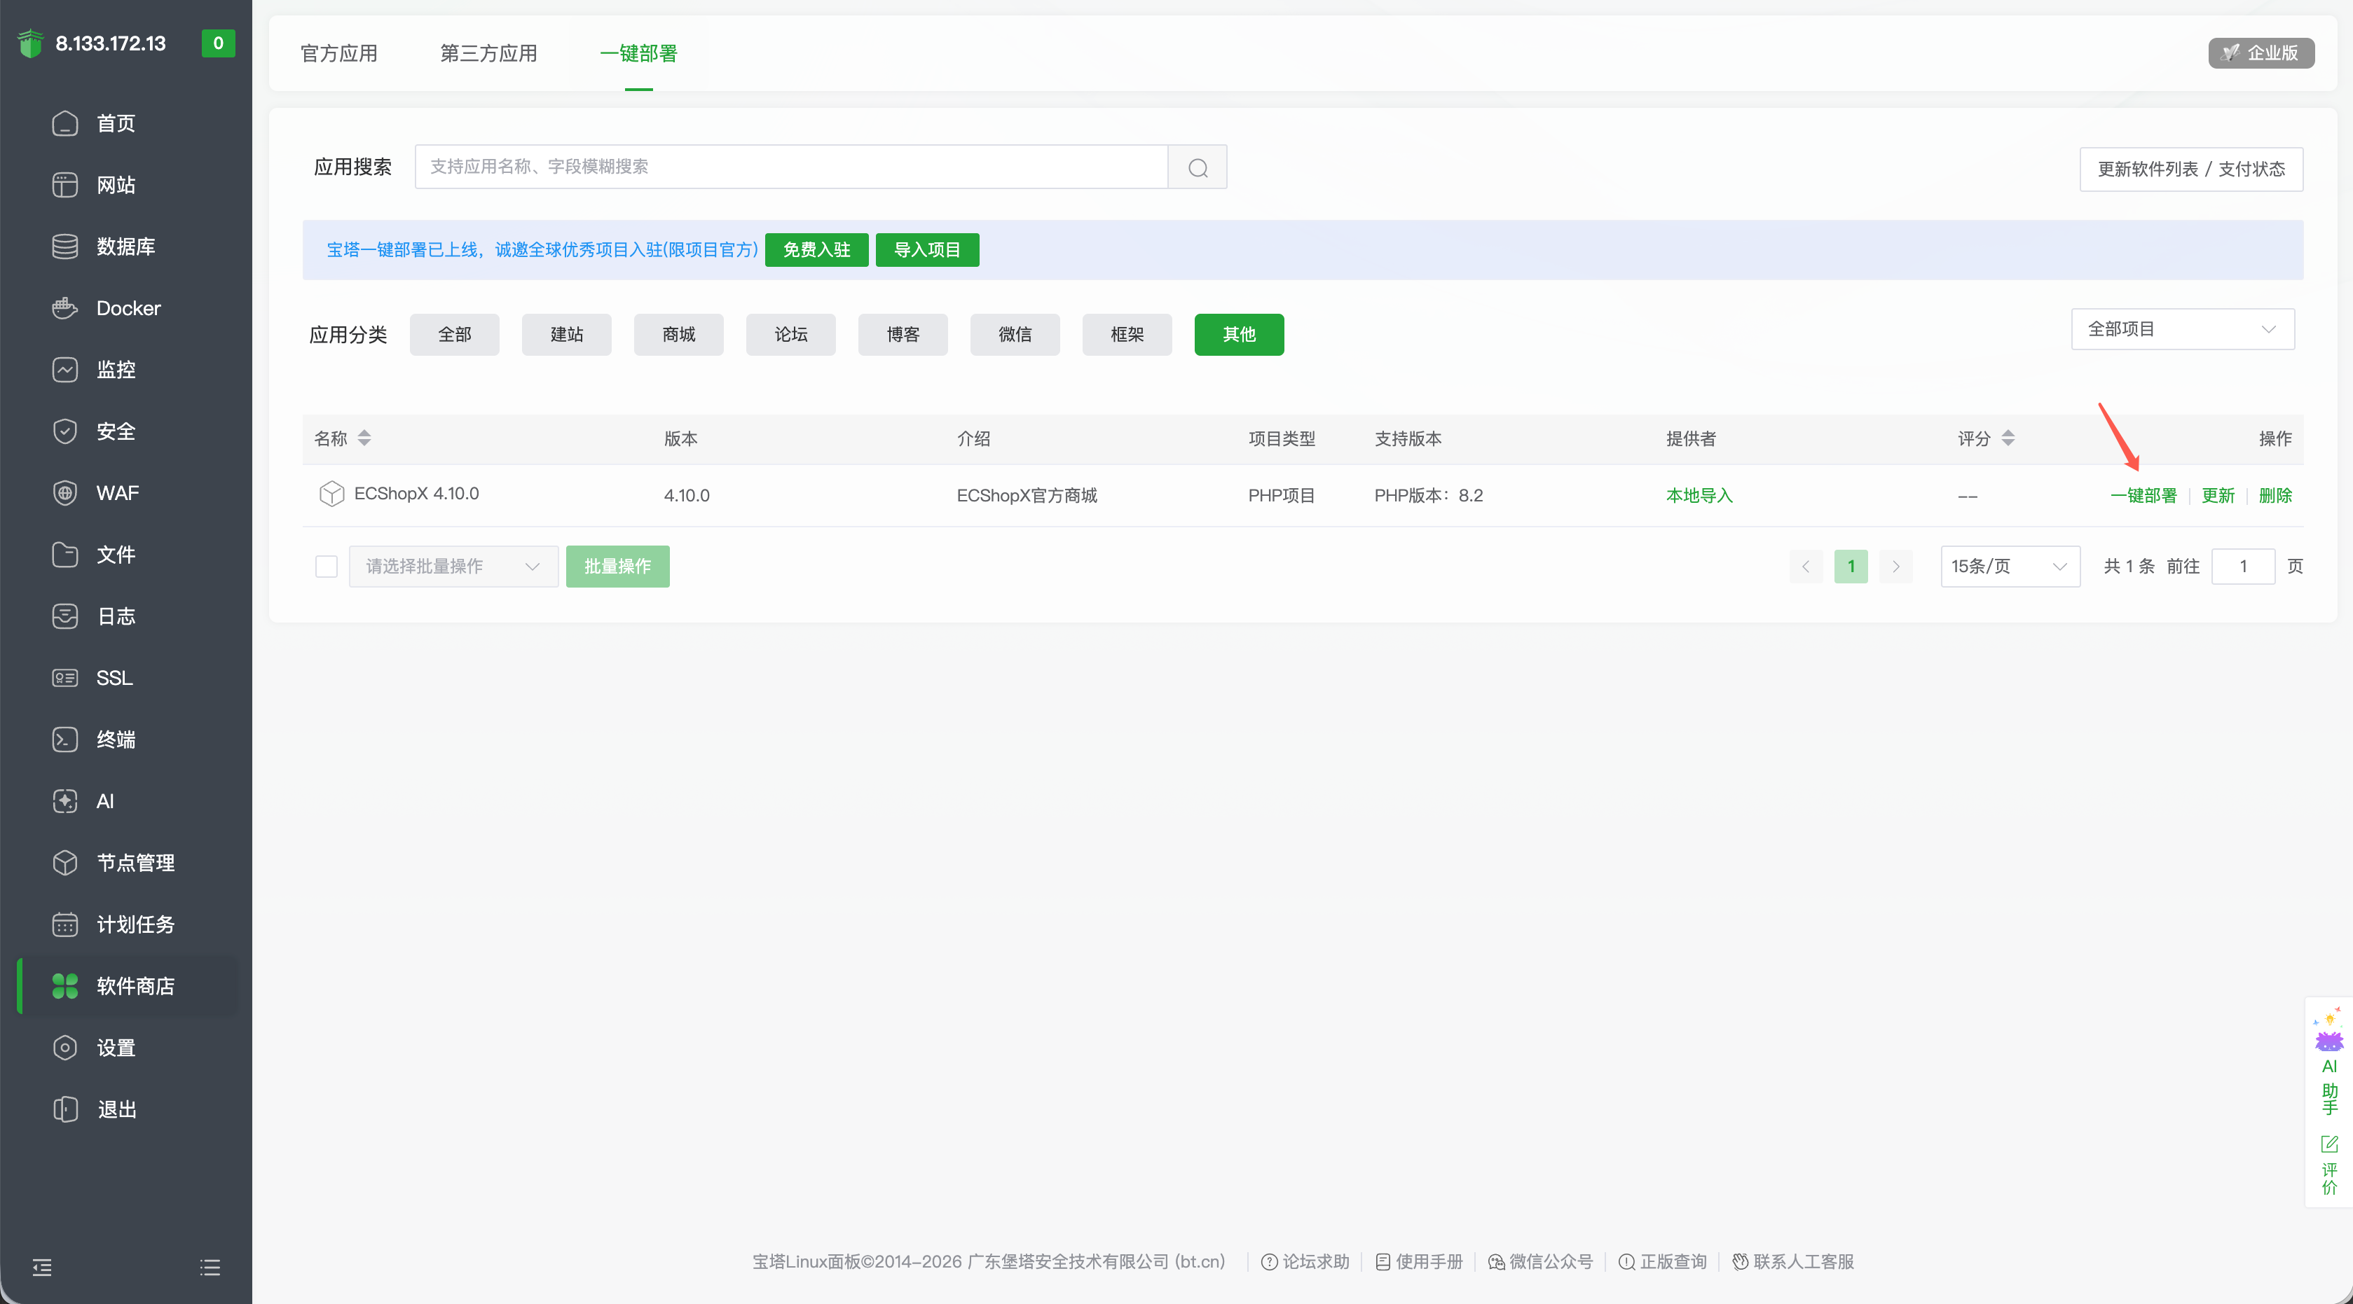Image resolution: width=2353 pixels, height=1304 pixels.
Task: Filter by the 微信 category
Action: point(1015,334)
